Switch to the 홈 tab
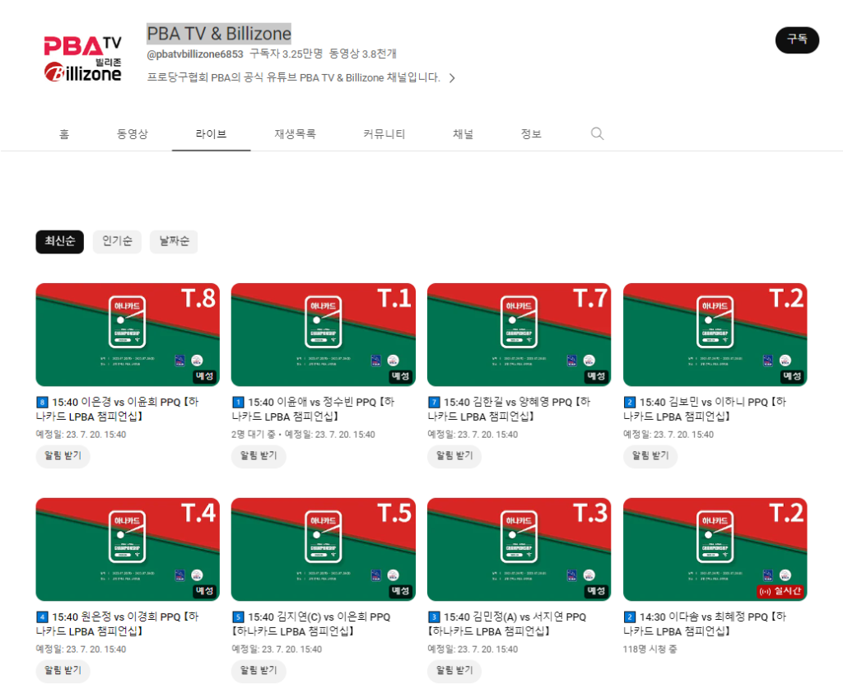 coord(63,134)
